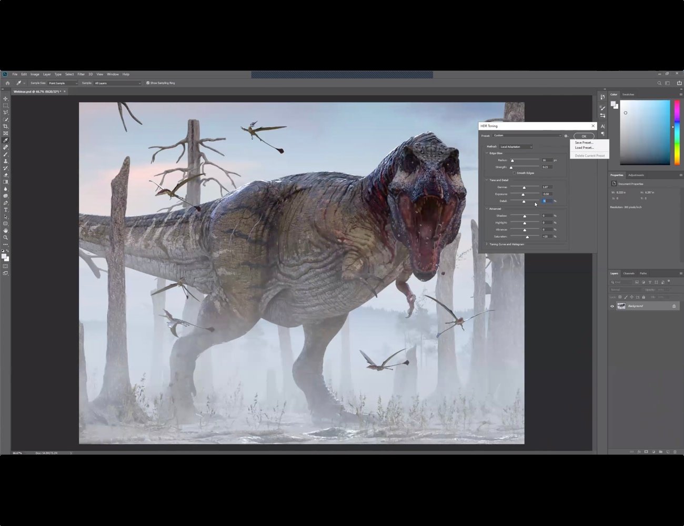Click OK in HDR Toning dialog
Viewport: 684px width, 526px height.
pos(584,136)
